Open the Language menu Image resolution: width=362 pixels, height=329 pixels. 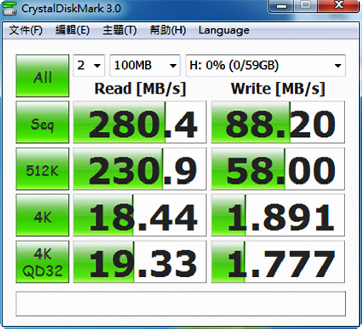224,30
